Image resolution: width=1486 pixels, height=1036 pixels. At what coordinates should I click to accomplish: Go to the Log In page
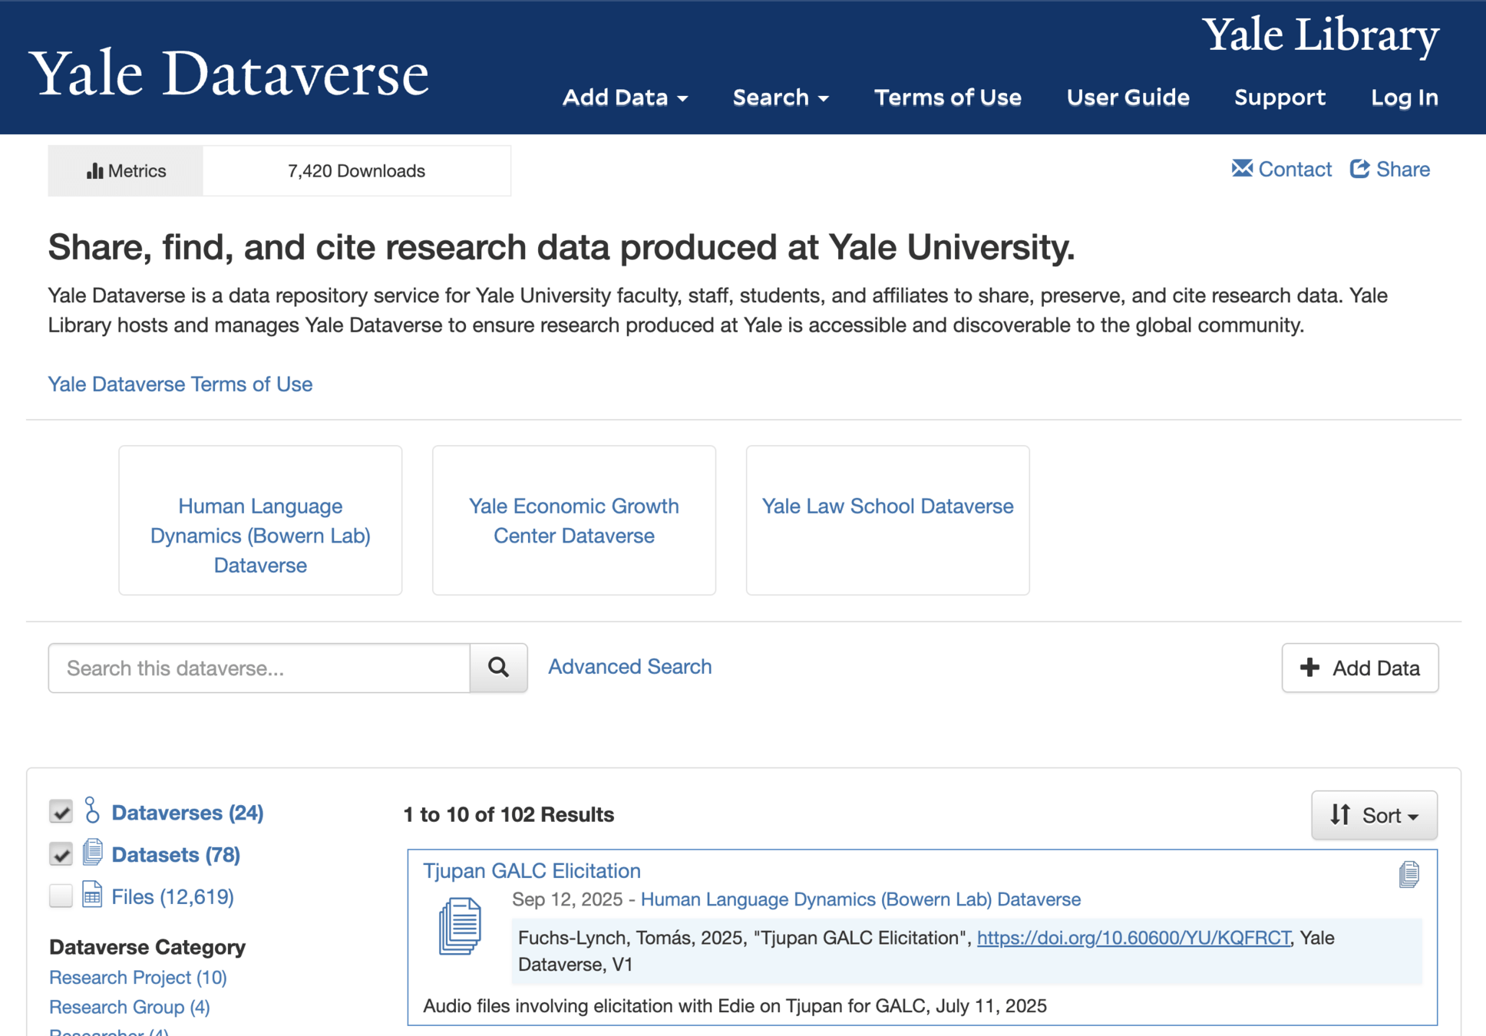click(1404, 97)
